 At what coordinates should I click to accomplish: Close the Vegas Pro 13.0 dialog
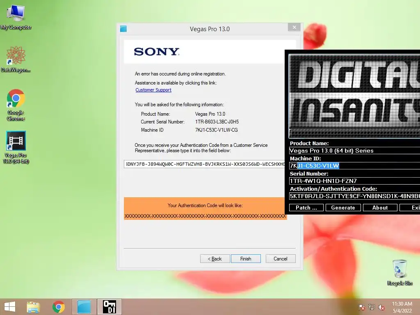[x=294, y=27]
